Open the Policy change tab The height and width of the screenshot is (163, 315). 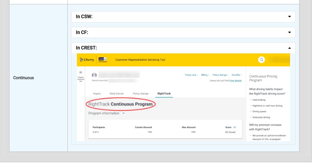pos(141,94)
